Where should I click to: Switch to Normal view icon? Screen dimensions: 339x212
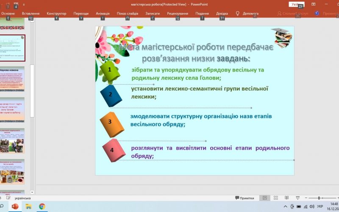coord(264,198)
